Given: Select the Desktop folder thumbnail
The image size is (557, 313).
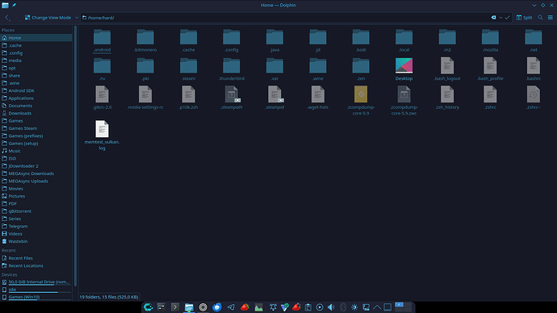Looking at the screenshot, I should coord(404,65).
